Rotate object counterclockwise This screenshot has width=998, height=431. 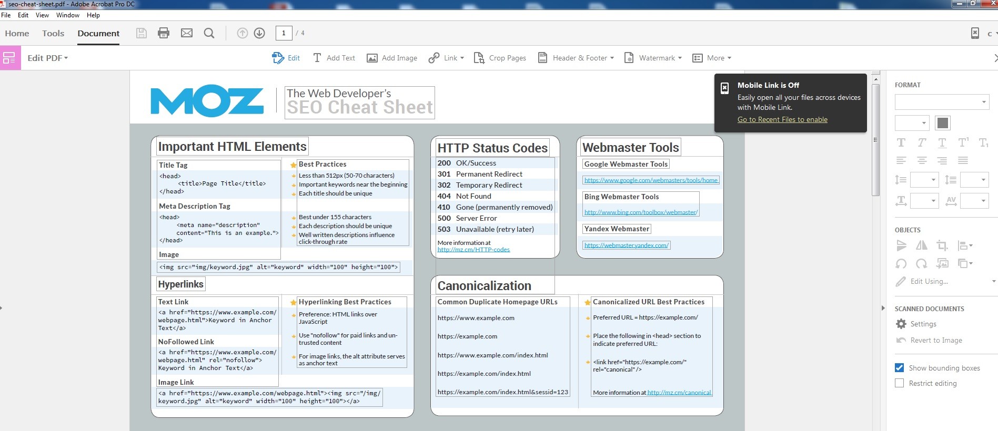tap(901, 263)
